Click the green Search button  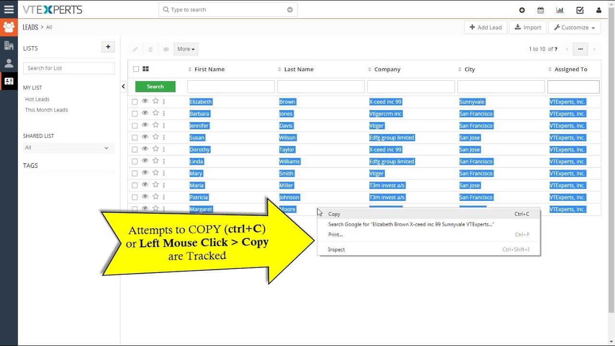[x=155, y=86]
